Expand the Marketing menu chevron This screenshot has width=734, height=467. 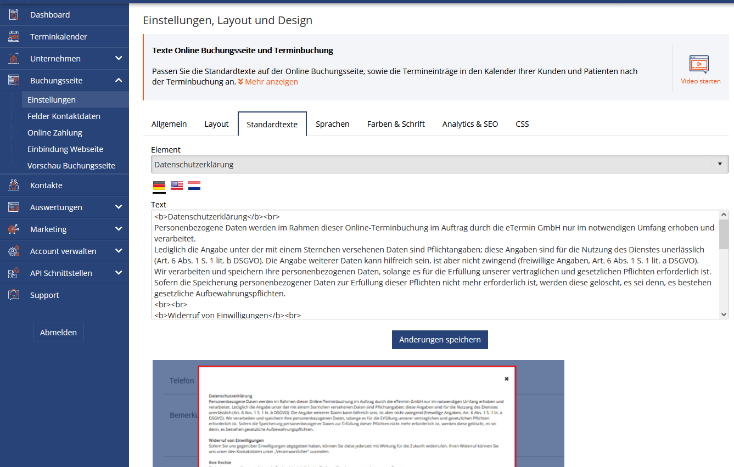[119, 229]
